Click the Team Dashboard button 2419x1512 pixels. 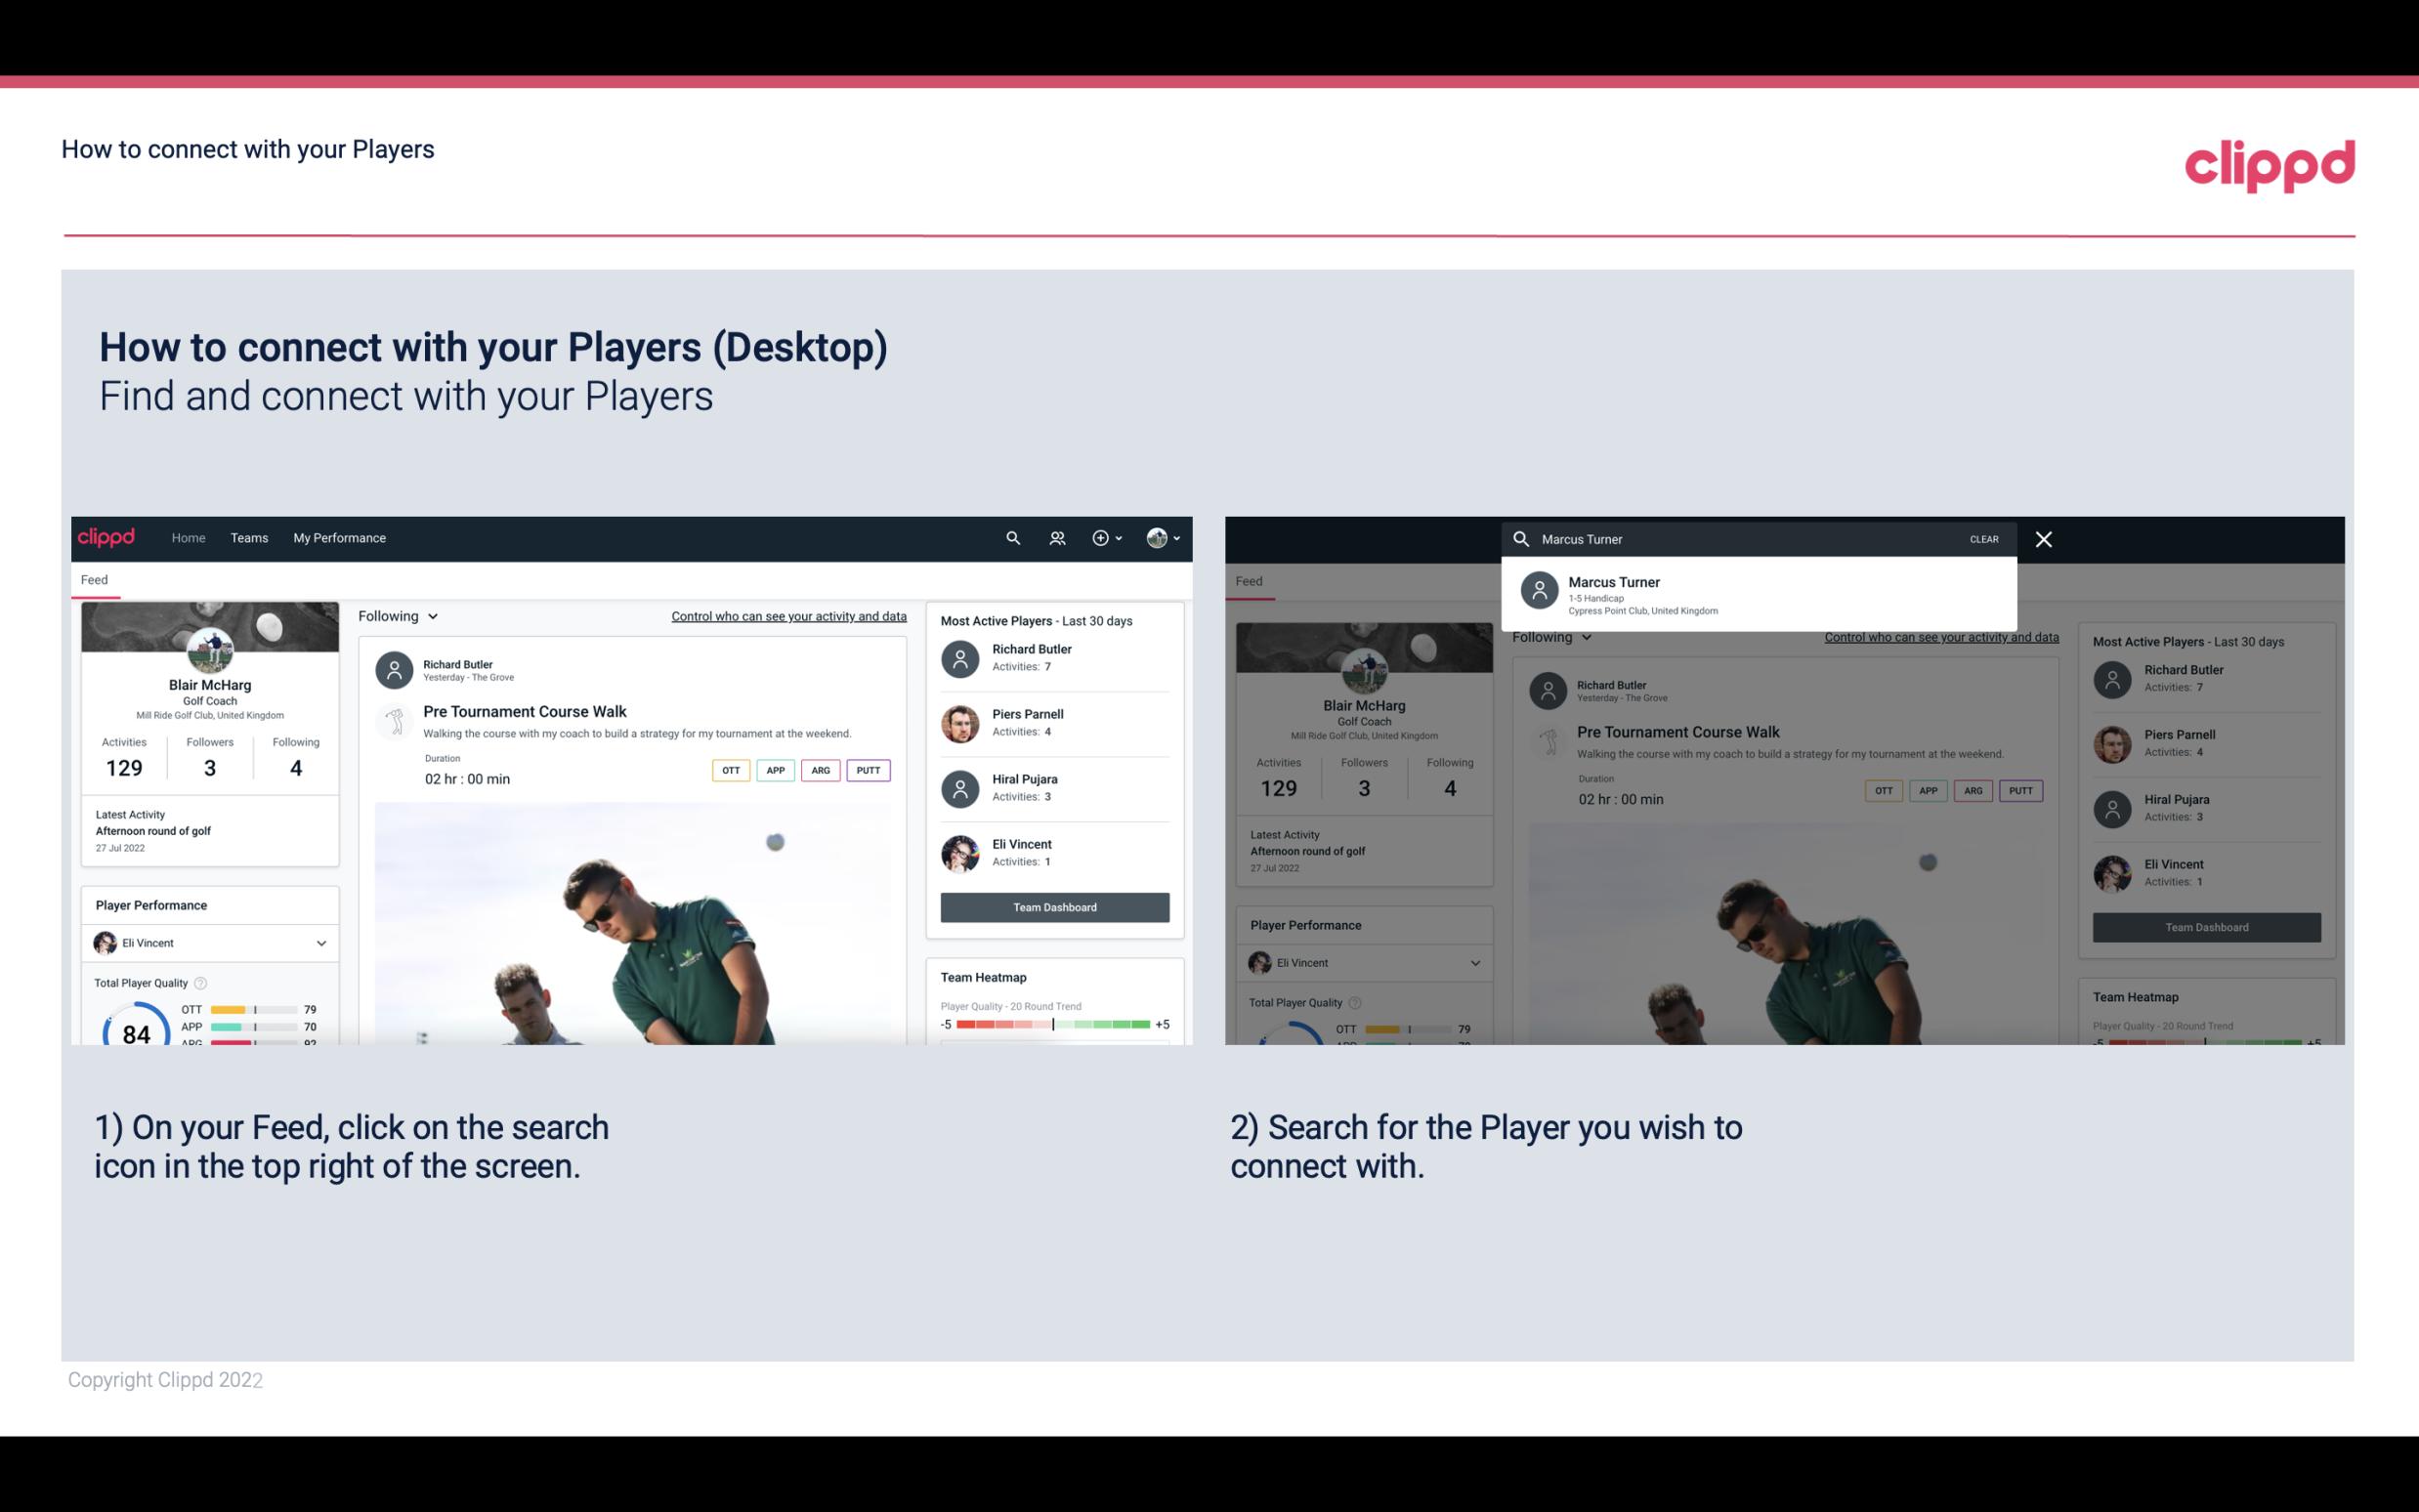point(1053,905)
